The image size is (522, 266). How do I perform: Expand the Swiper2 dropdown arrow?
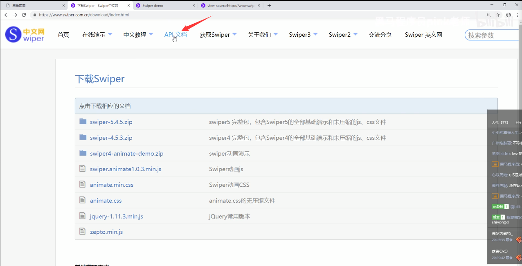tap(355, 34)
